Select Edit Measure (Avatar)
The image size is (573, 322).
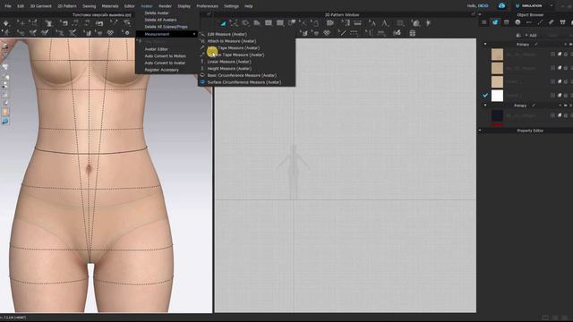(227, 34)
